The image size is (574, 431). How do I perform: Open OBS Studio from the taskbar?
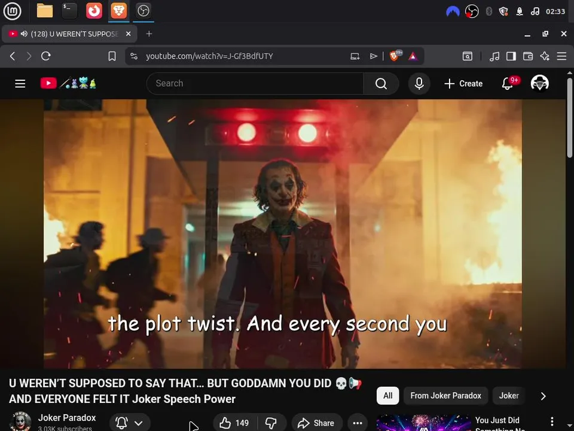tap(143, 11)
